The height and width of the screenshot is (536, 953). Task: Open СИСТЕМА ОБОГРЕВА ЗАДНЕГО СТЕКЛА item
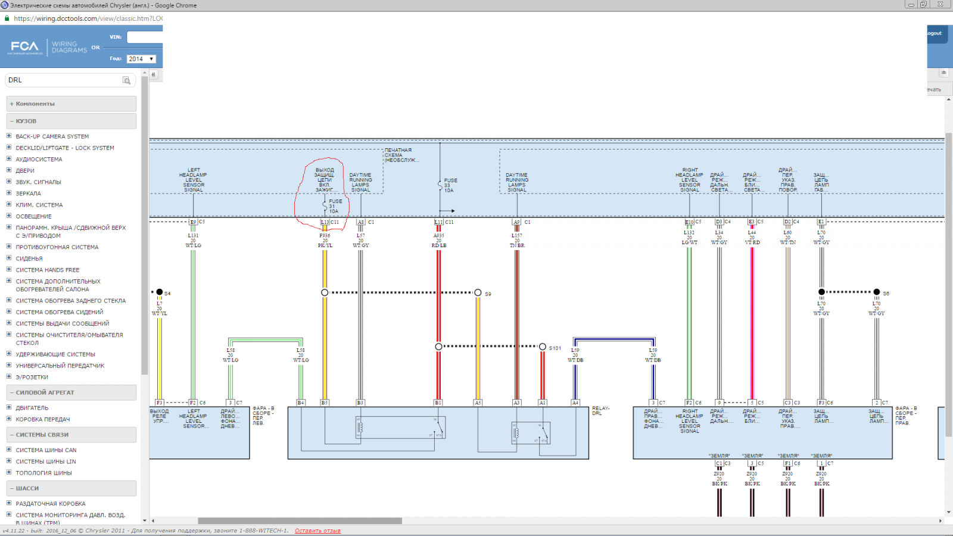[71, 301]
